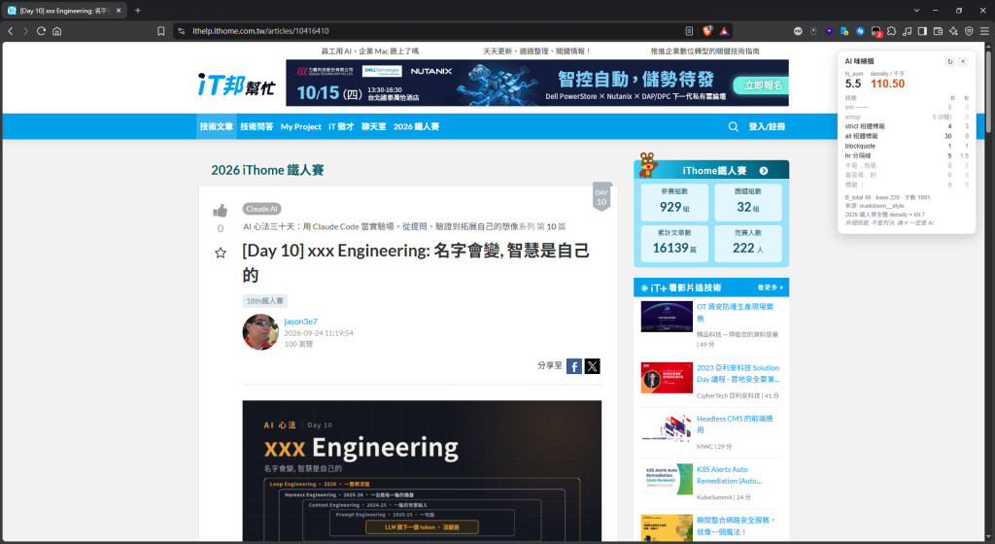Click the xxx Engineering article cover image
The width and height of the screenshot is (995, 544).
[x=422, y=470]
